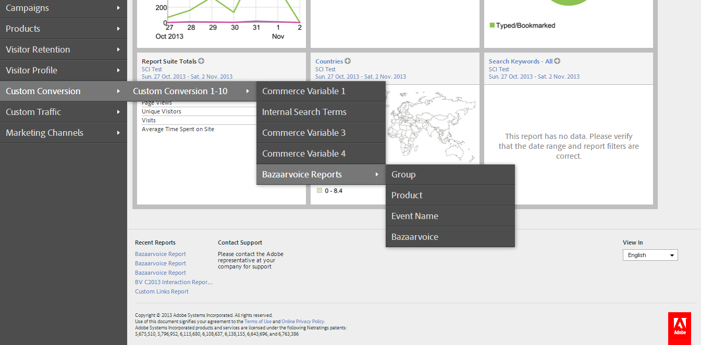The width and height of the screenshot is (701, 345).
Task: Open the Bazaarvoice report from the submenu
Action: click(x=450, y=237)
